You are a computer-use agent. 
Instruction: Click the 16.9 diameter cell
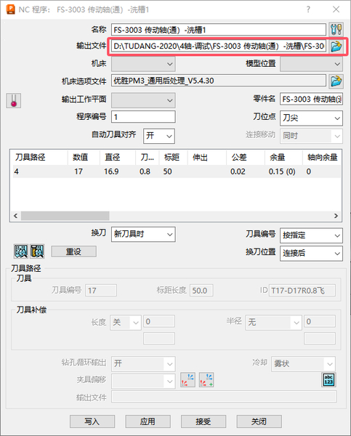click(111, 171)
